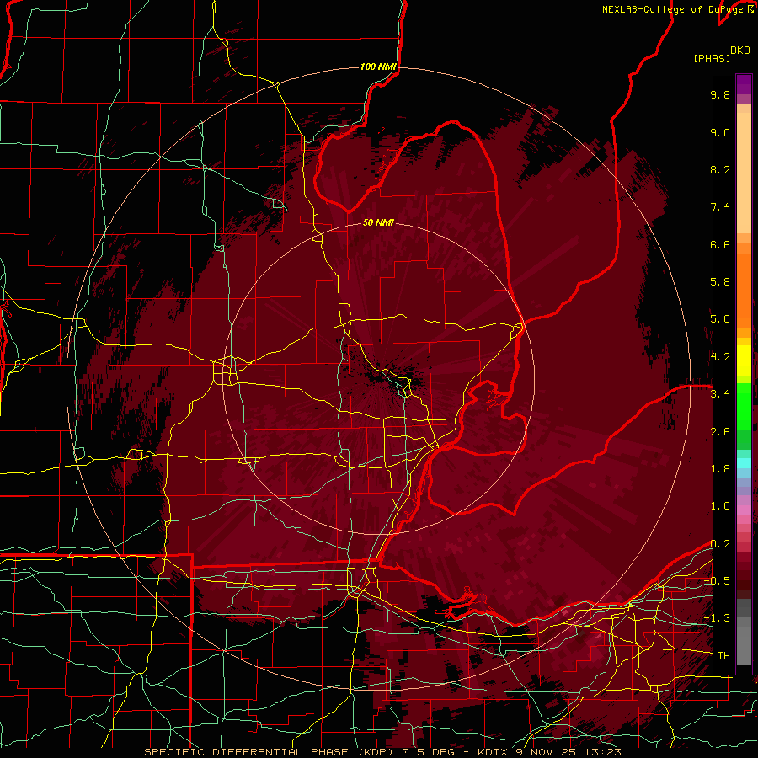This screenshot has height=758, width=758.
Task: Pick the pink segment of the color bar
Action: (744, 510)
